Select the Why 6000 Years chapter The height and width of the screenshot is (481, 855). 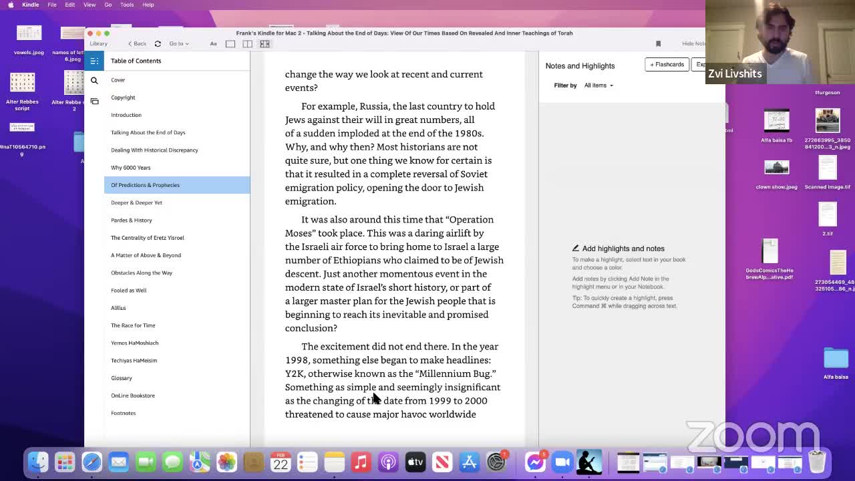pyautogui.click(x=131, y=168)
